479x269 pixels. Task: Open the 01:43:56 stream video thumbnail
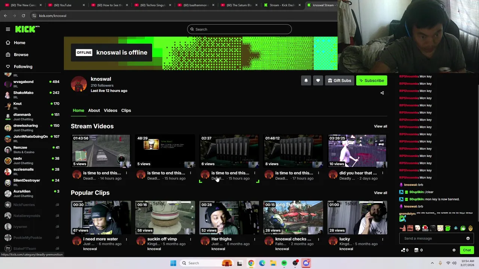click(101, 151)
